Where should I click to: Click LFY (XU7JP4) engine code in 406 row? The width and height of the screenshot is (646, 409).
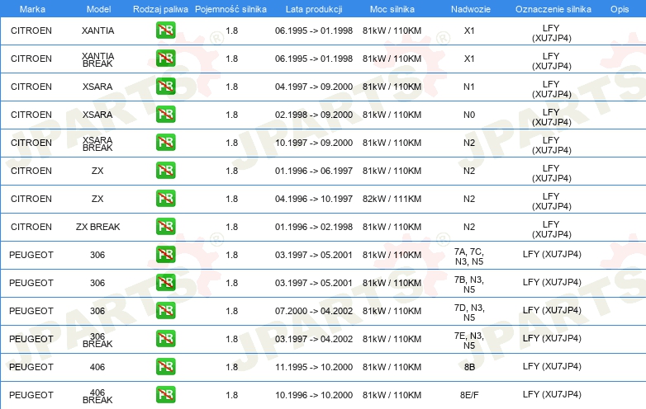[x=552, y=366]
